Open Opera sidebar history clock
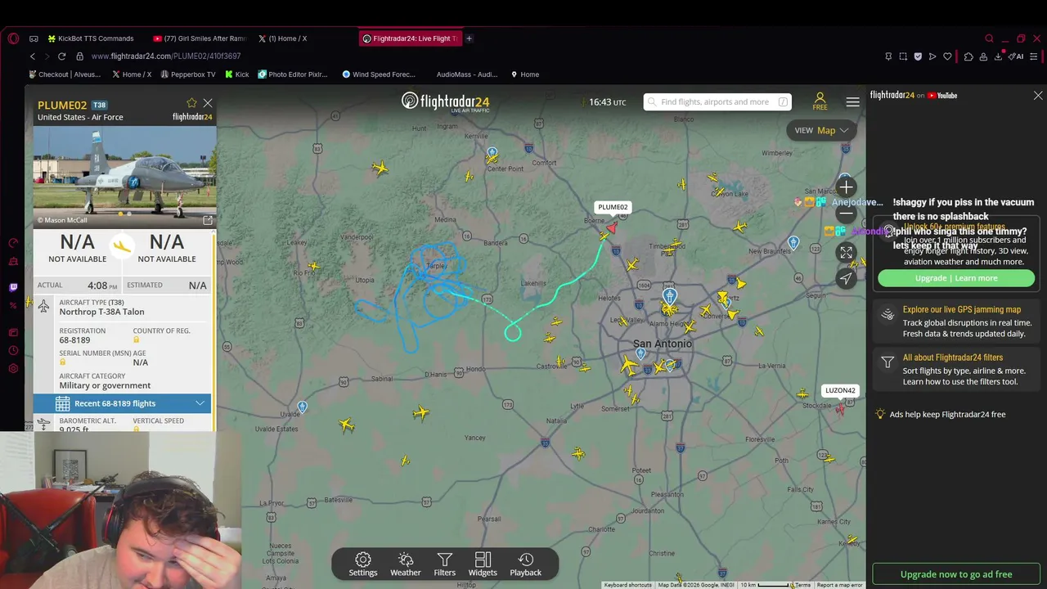The image size is (1047, 589). (13, 350)
